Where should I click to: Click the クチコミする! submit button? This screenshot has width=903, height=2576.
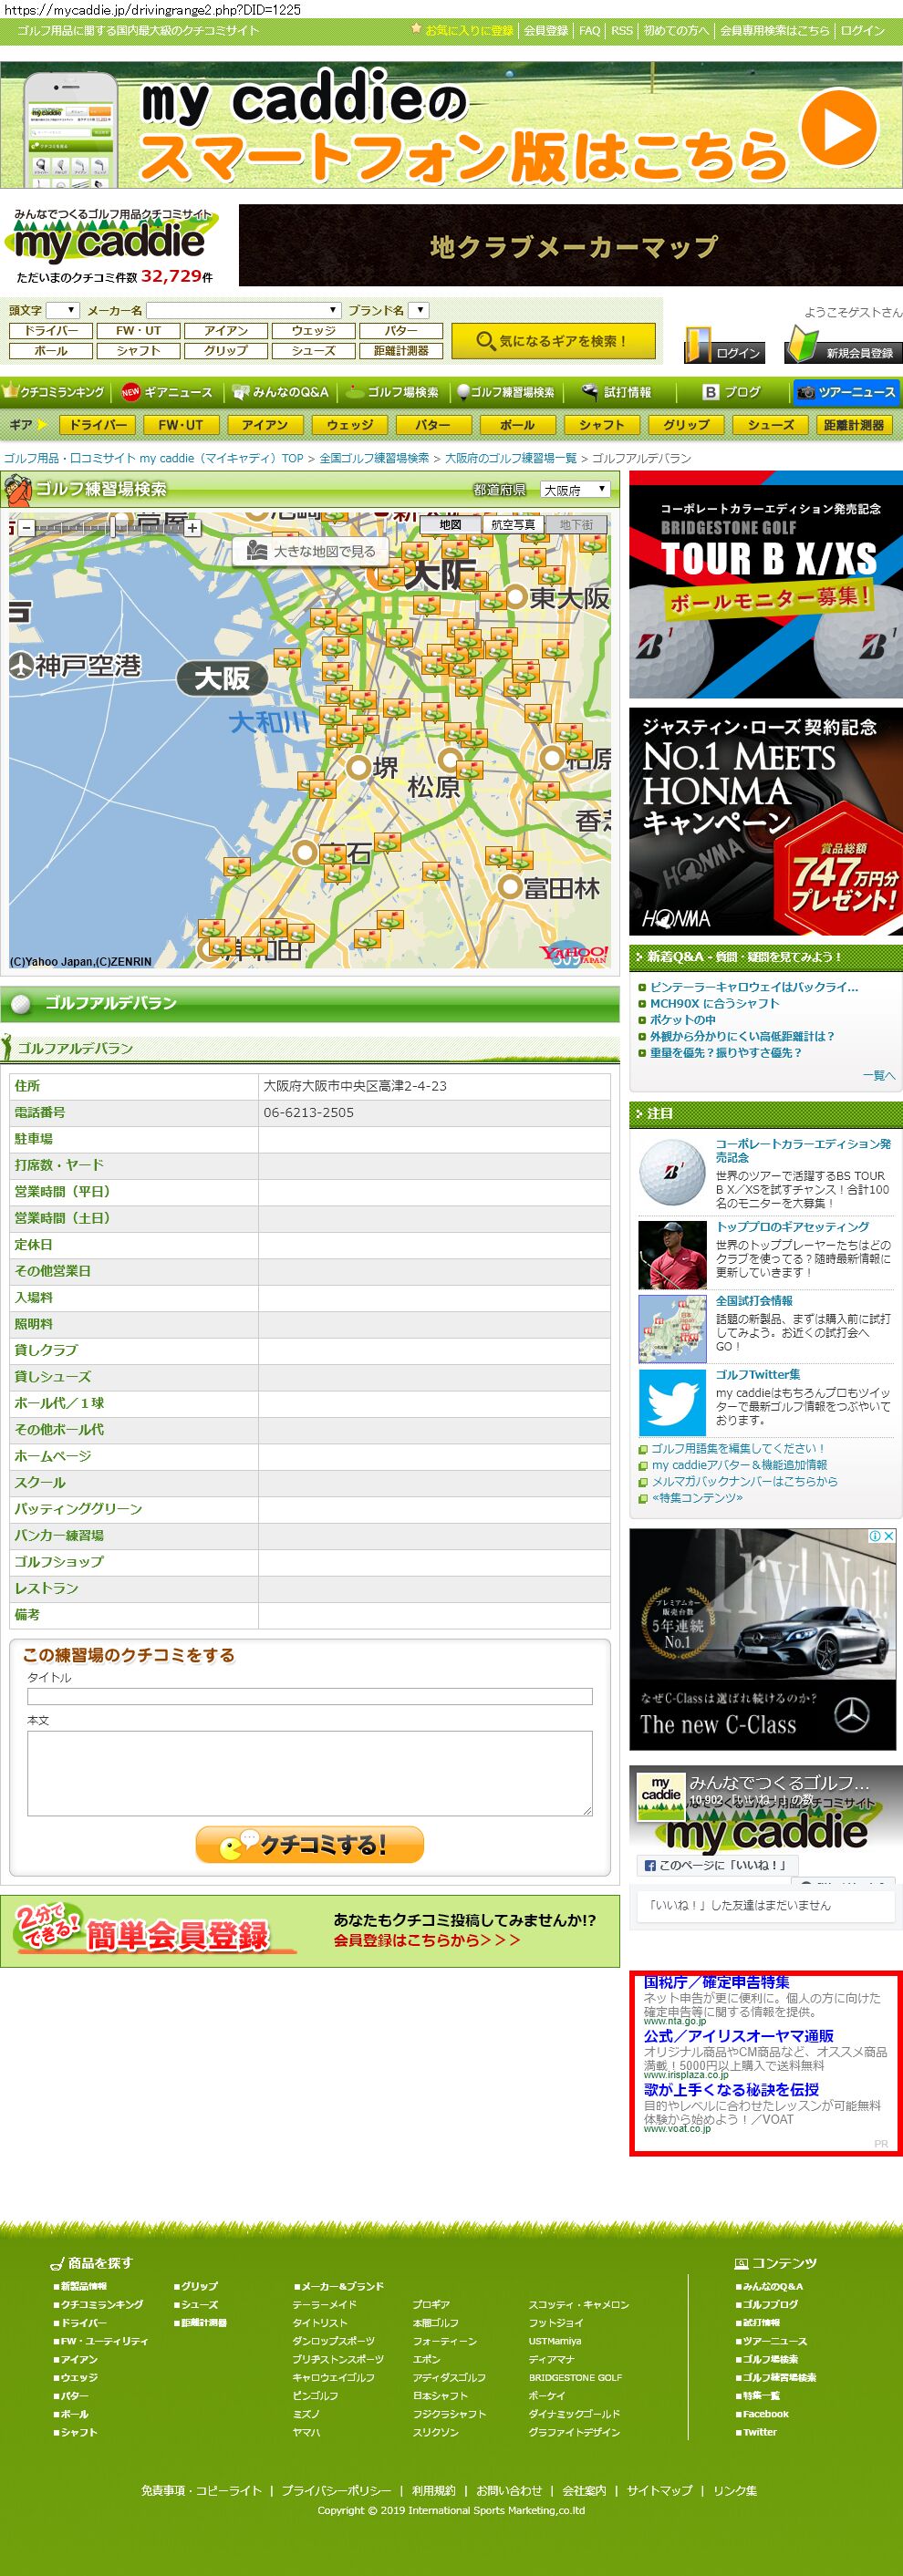tap(310, 1844)
